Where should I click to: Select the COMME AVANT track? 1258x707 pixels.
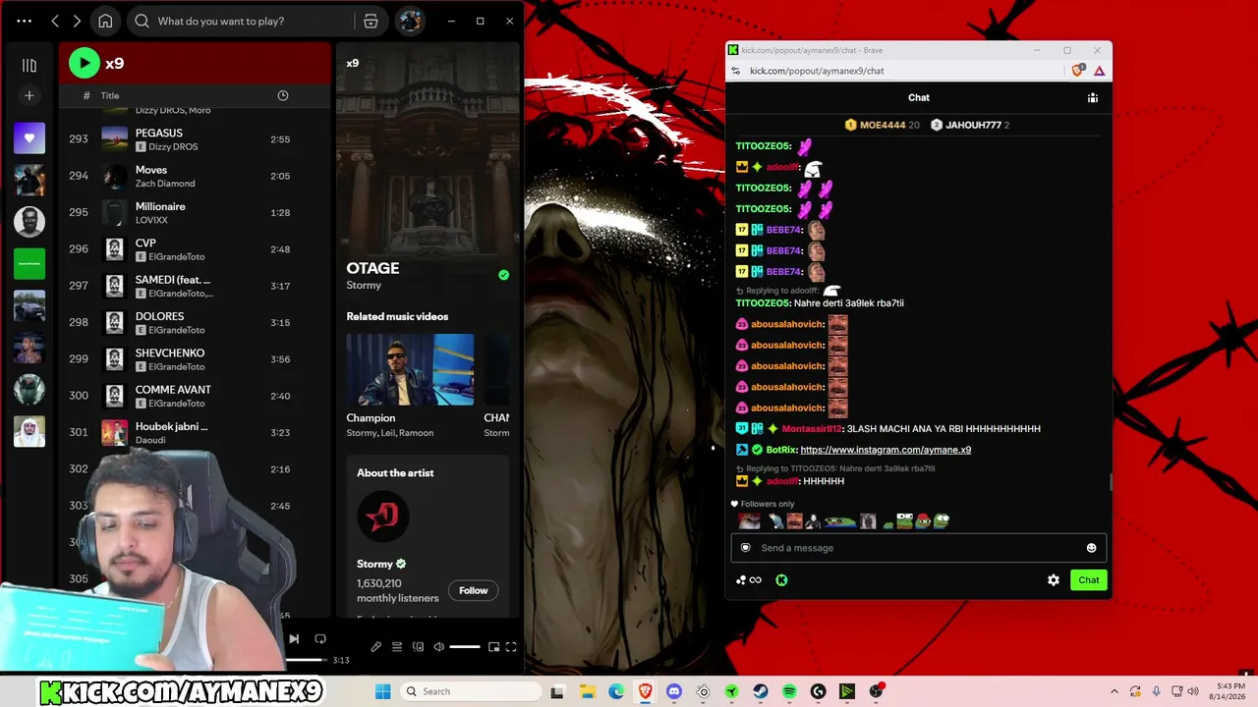click(x=195, y=396)
